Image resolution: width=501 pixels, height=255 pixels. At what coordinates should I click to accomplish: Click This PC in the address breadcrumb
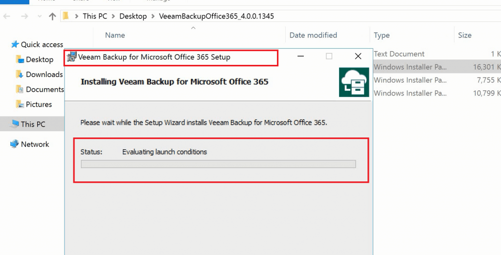95,16
